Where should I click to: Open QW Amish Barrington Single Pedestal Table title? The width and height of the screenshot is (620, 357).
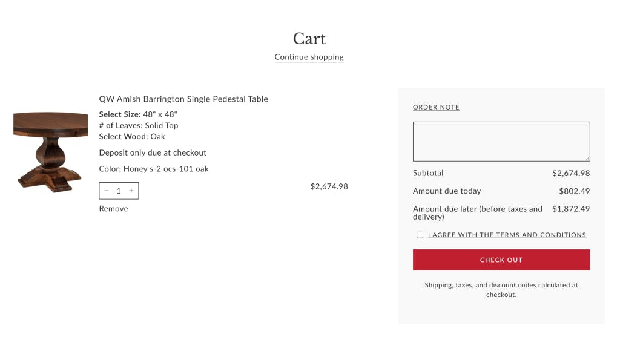(183, 99)
